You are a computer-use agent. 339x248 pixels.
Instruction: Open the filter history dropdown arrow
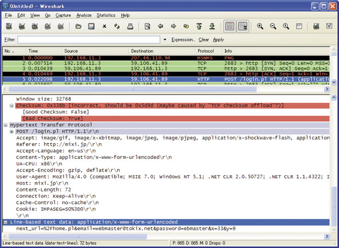tap(165, 40)
